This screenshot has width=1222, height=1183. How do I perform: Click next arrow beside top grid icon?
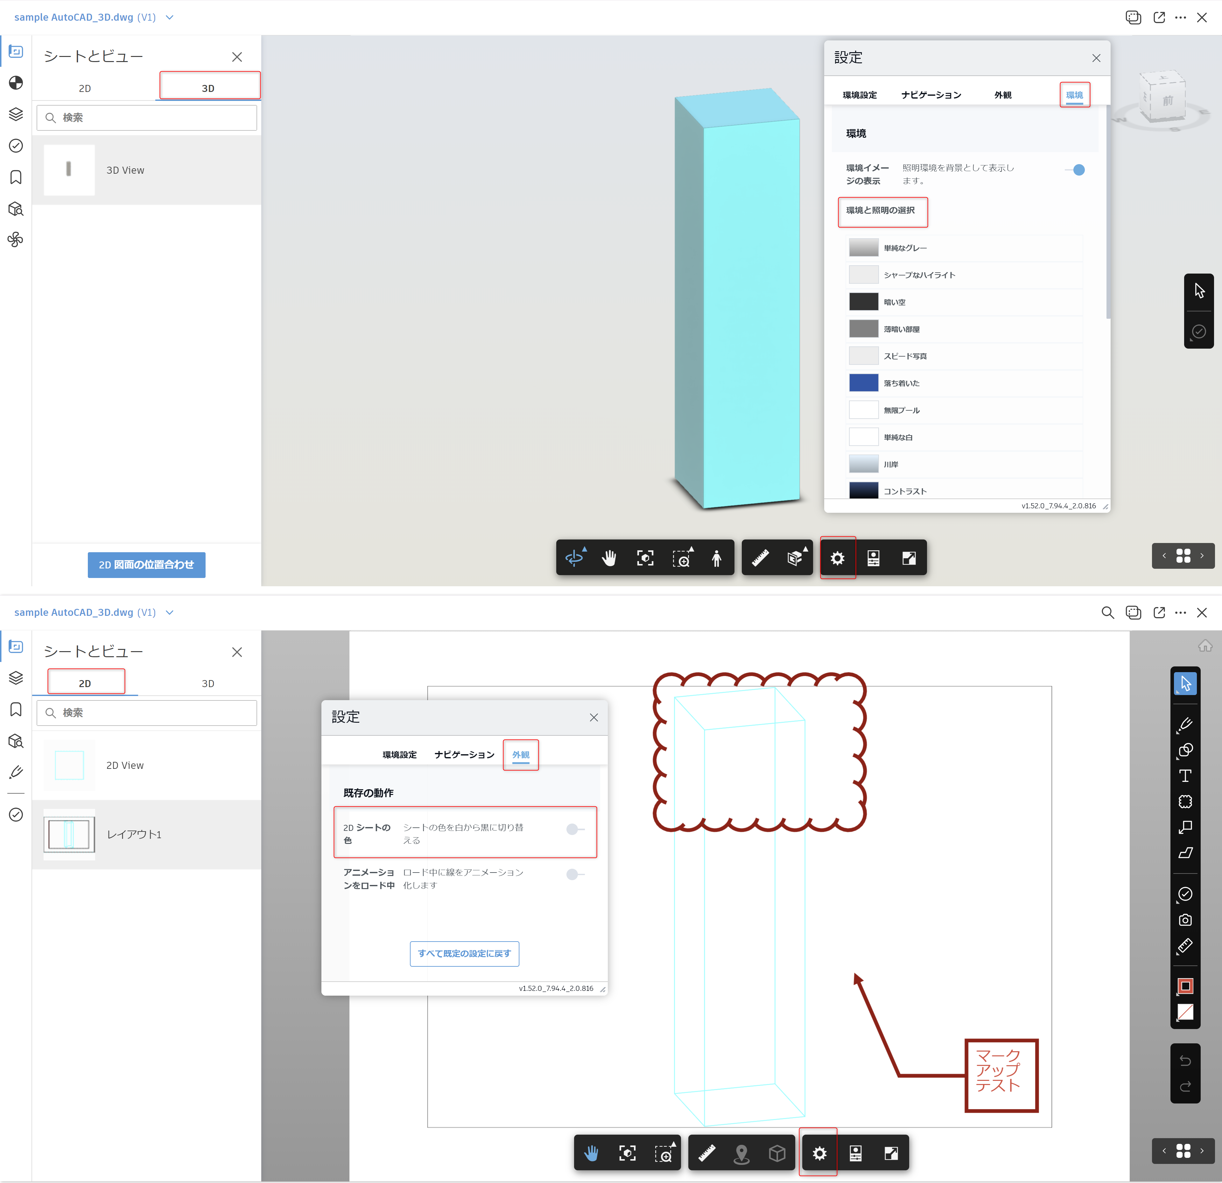1202,555
